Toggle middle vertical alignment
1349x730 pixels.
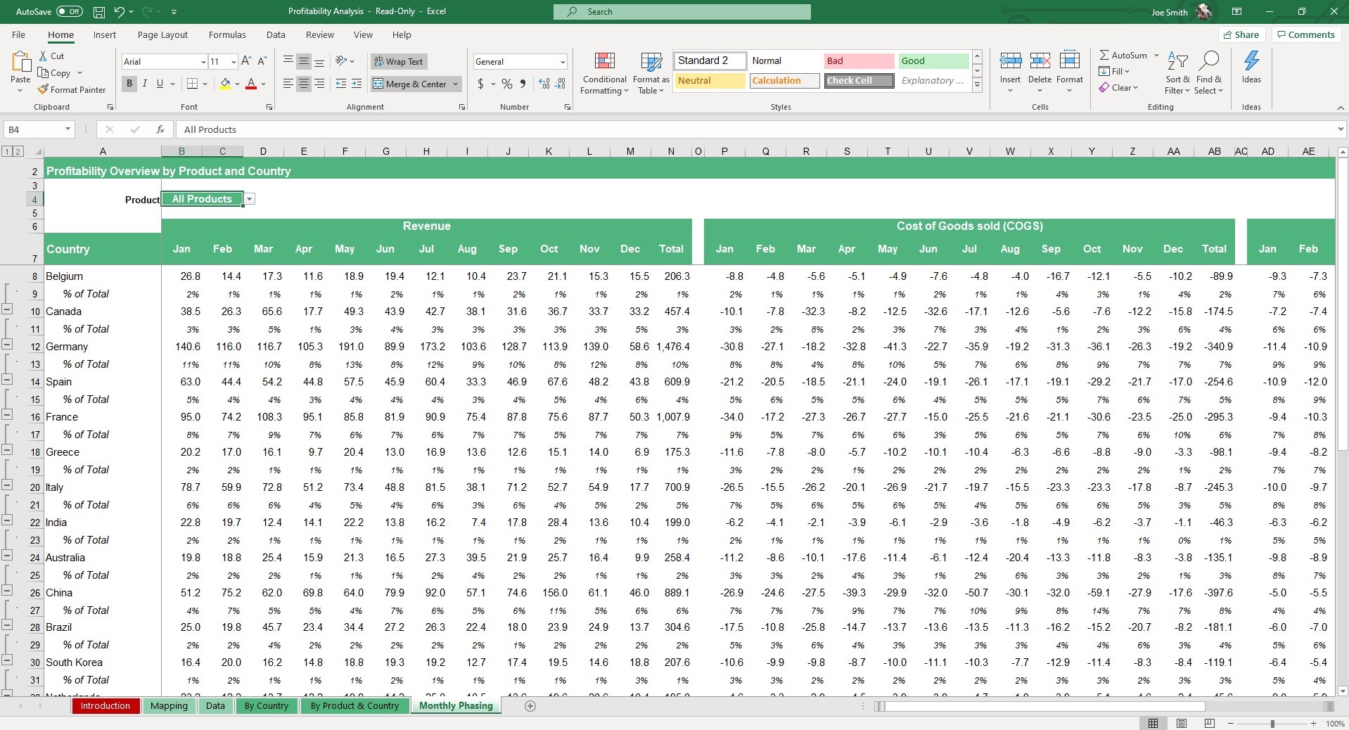[x=304, y=62]
